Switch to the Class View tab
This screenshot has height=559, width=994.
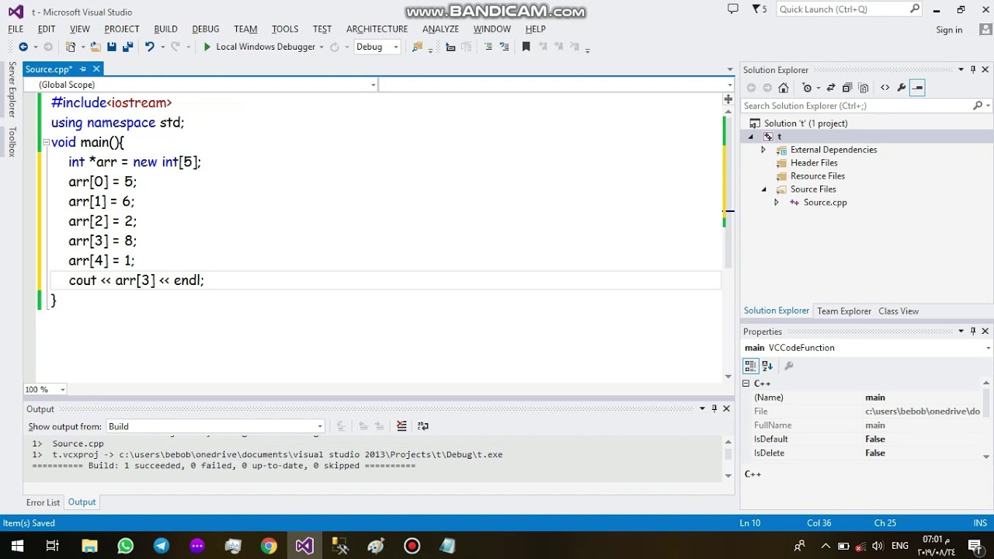click(898, 311)
